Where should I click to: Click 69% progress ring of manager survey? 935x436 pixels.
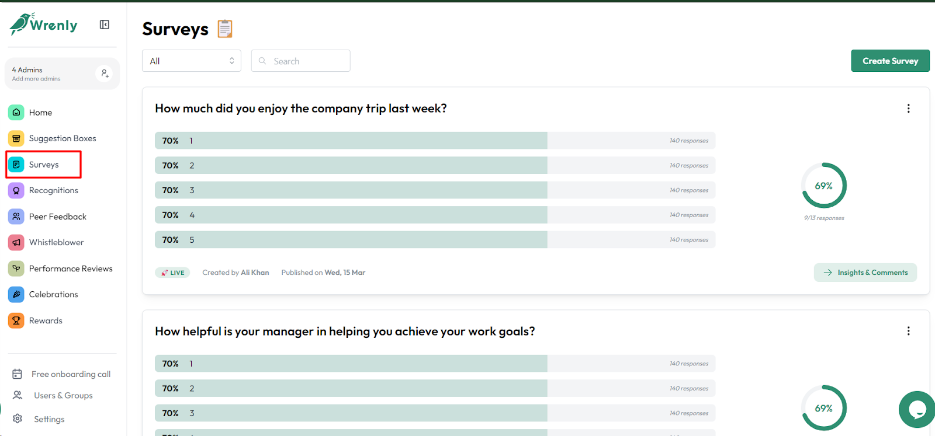[x=824, y=408]
